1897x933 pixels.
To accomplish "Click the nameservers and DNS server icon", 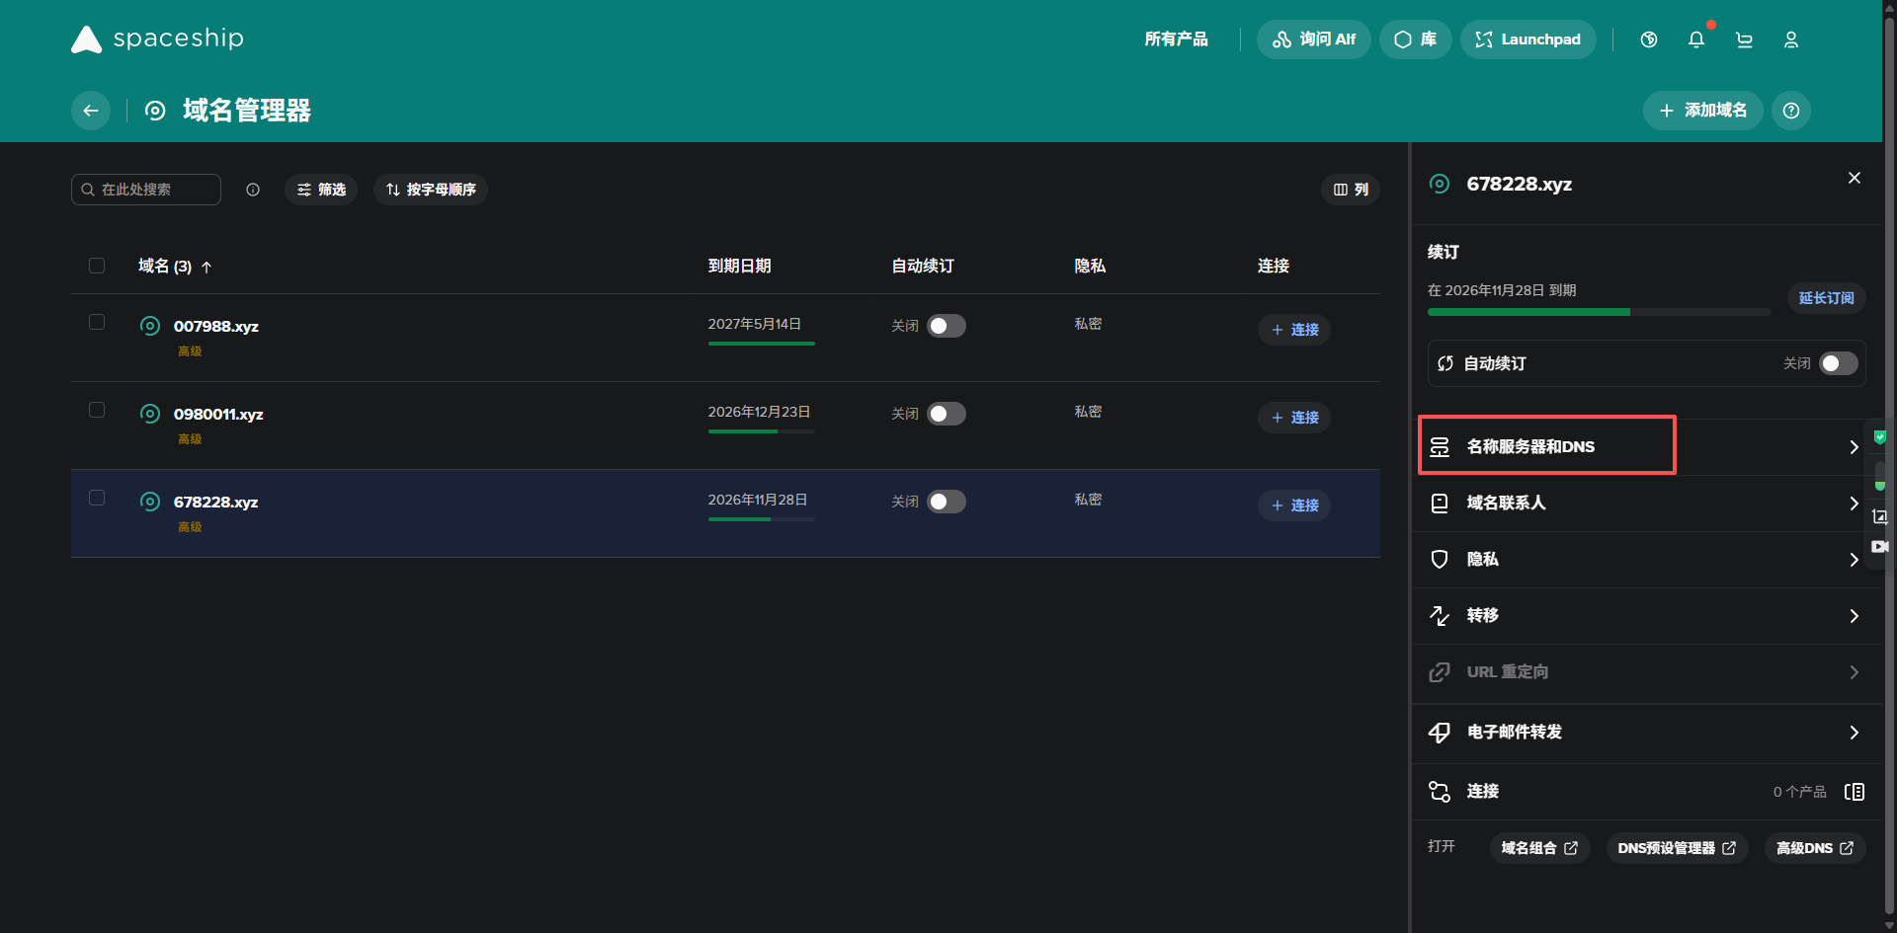I will click(x=1440, y=447).
